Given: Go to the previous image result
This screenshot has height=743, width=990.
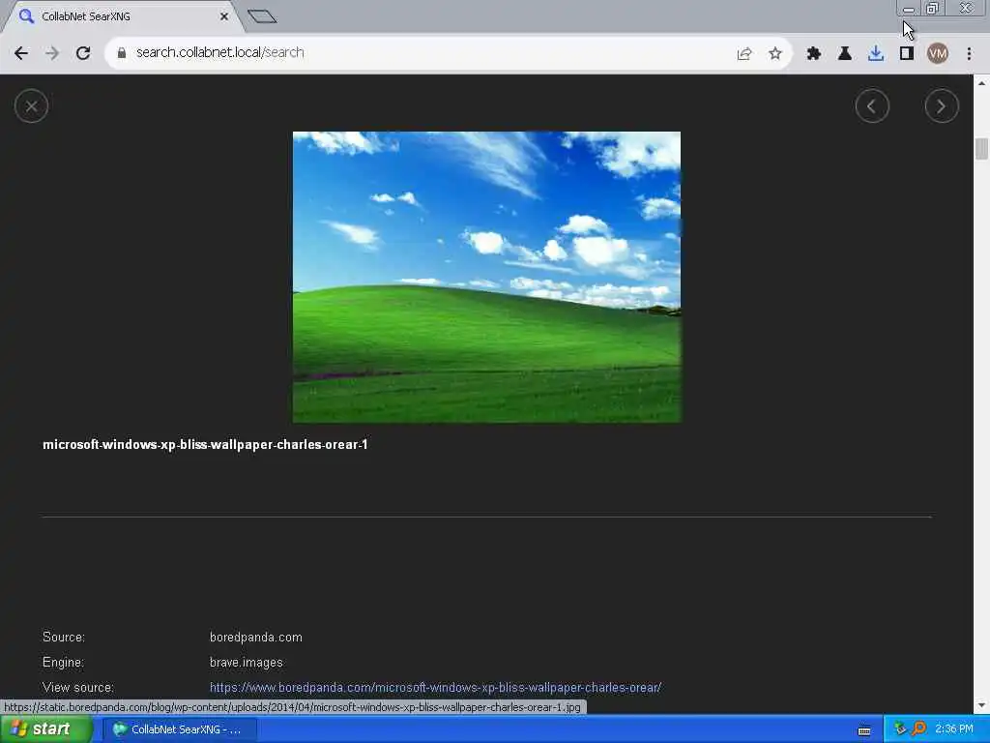Looking at the screenshot, I should (x=872, y=106).
